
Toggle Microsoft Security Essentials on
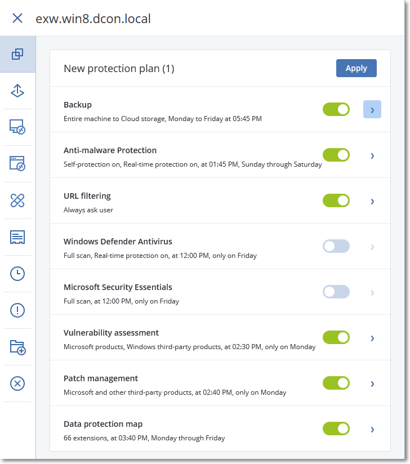(336, 292)
